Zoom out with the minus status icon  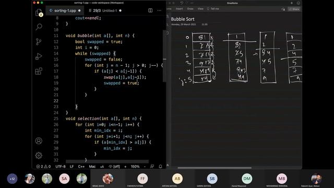(145, 167)
